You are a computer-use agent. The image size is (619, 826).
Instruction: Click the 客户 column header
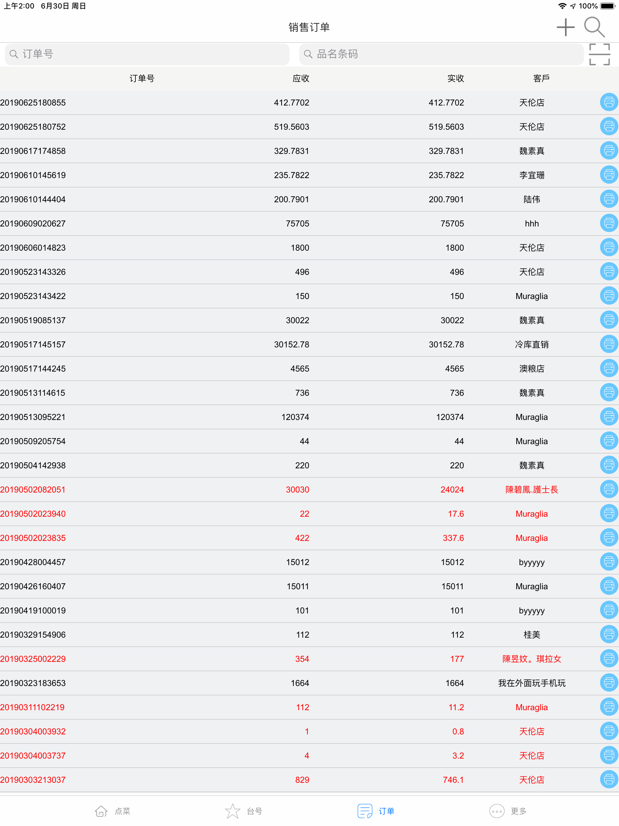point(541,78)
